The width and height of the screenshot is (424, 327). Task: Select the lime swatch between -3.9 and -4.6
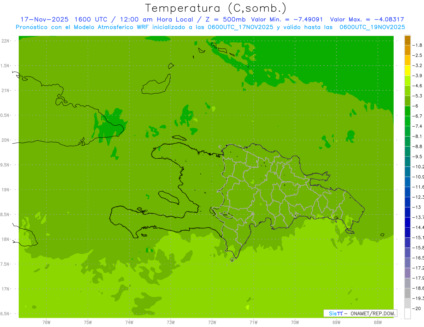pos(407,80)
